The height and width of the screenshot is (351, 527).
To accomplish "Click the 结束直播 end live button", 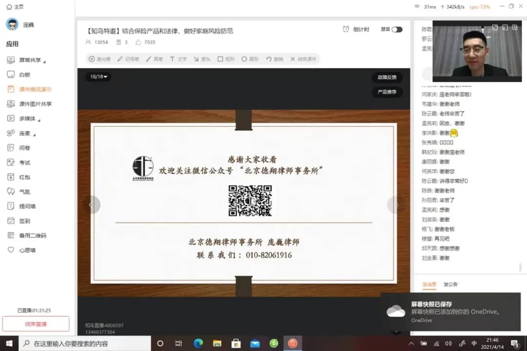I will point(36,324).
